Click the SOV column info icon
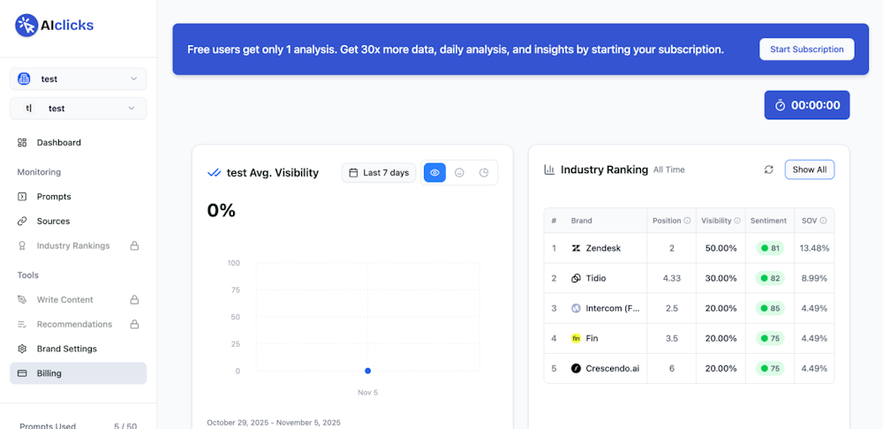The width and height of the screenshot is (883, 429). click(823, 221)
